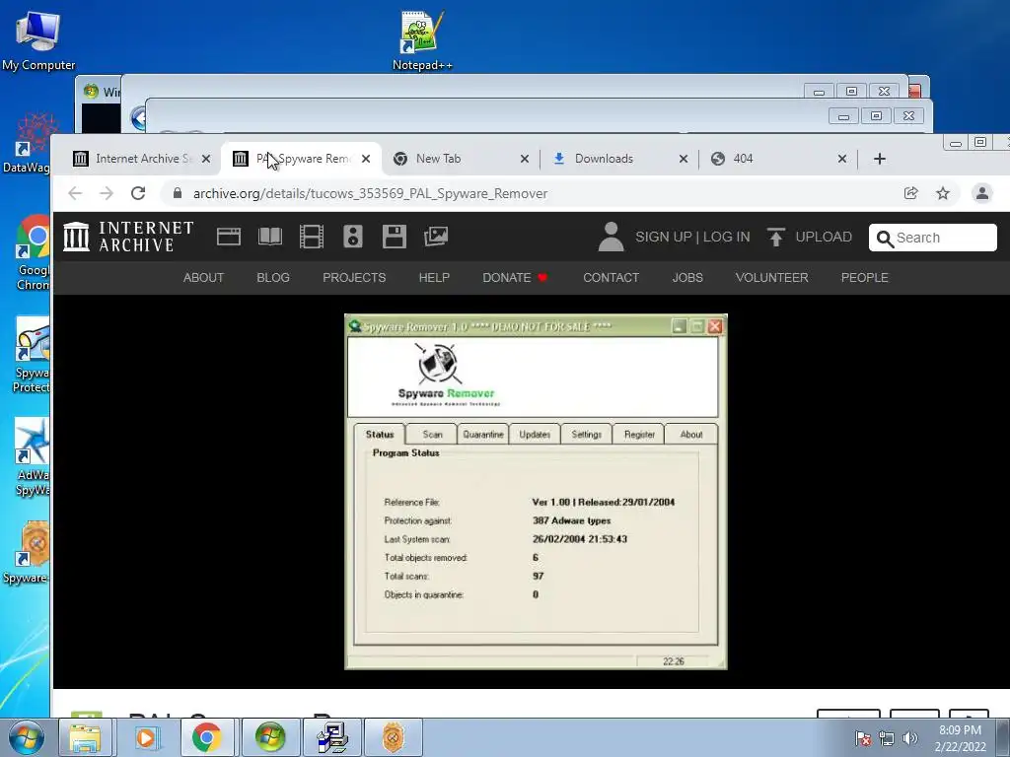Close the 404 tab

pos(842,159)
